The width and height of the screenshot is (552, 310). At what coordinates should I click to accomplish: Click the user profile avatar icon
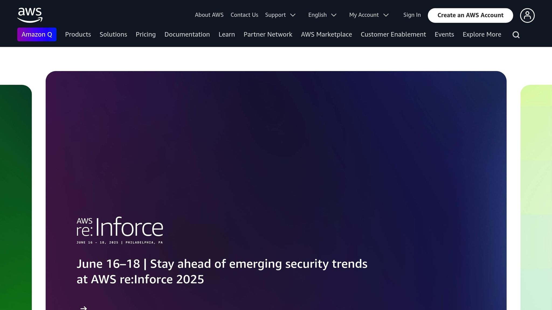point(527,15)
